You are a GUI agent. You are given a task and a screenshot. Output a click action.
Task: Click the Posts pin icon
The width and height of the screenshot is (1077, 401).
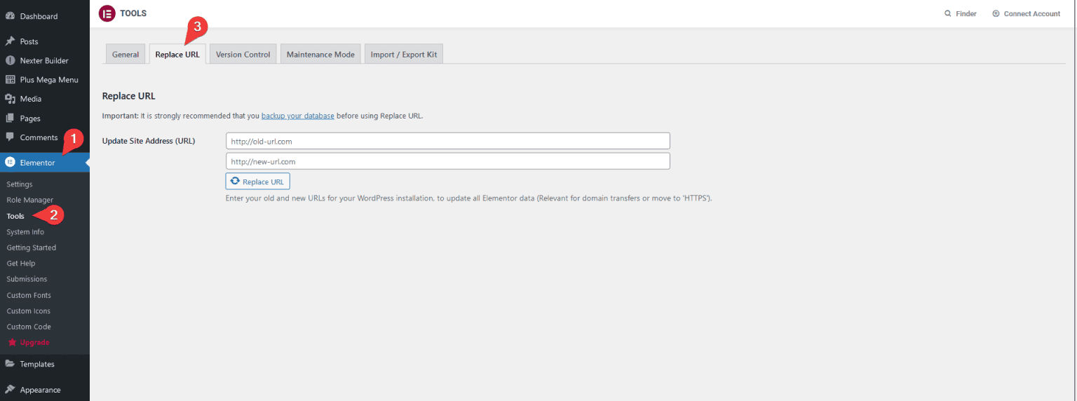(x=11, y=41)
